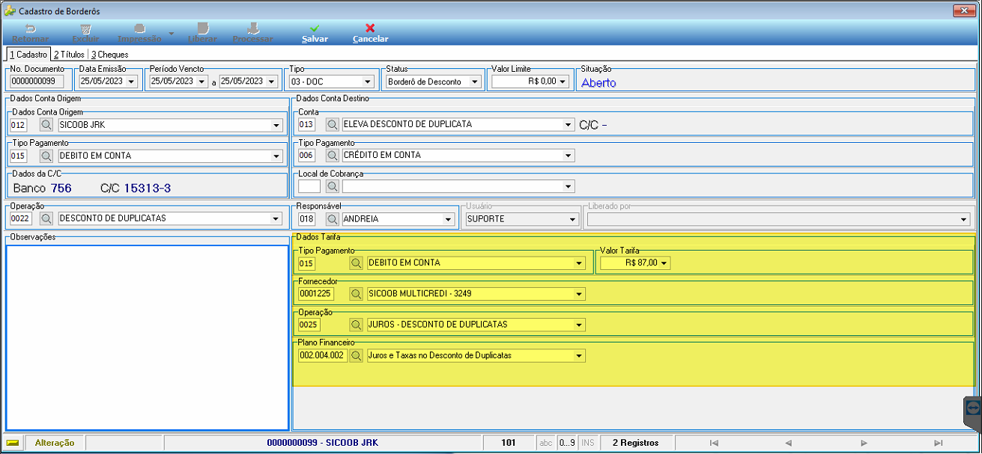The height and width of the screenshot is (454, 982).
Task: Switch to the 2 Títulos tab
Action: click(x=69, y=55)
